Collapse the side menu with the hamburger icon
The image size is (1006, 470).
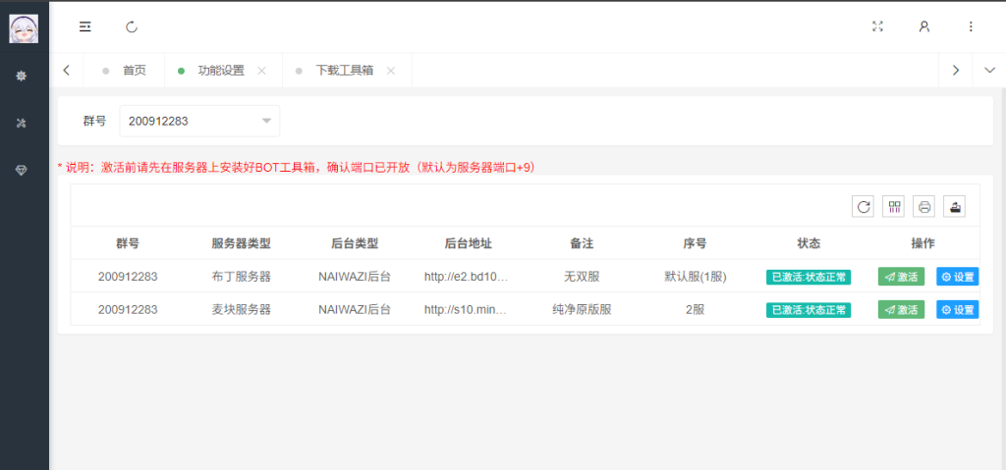point(85,26)
